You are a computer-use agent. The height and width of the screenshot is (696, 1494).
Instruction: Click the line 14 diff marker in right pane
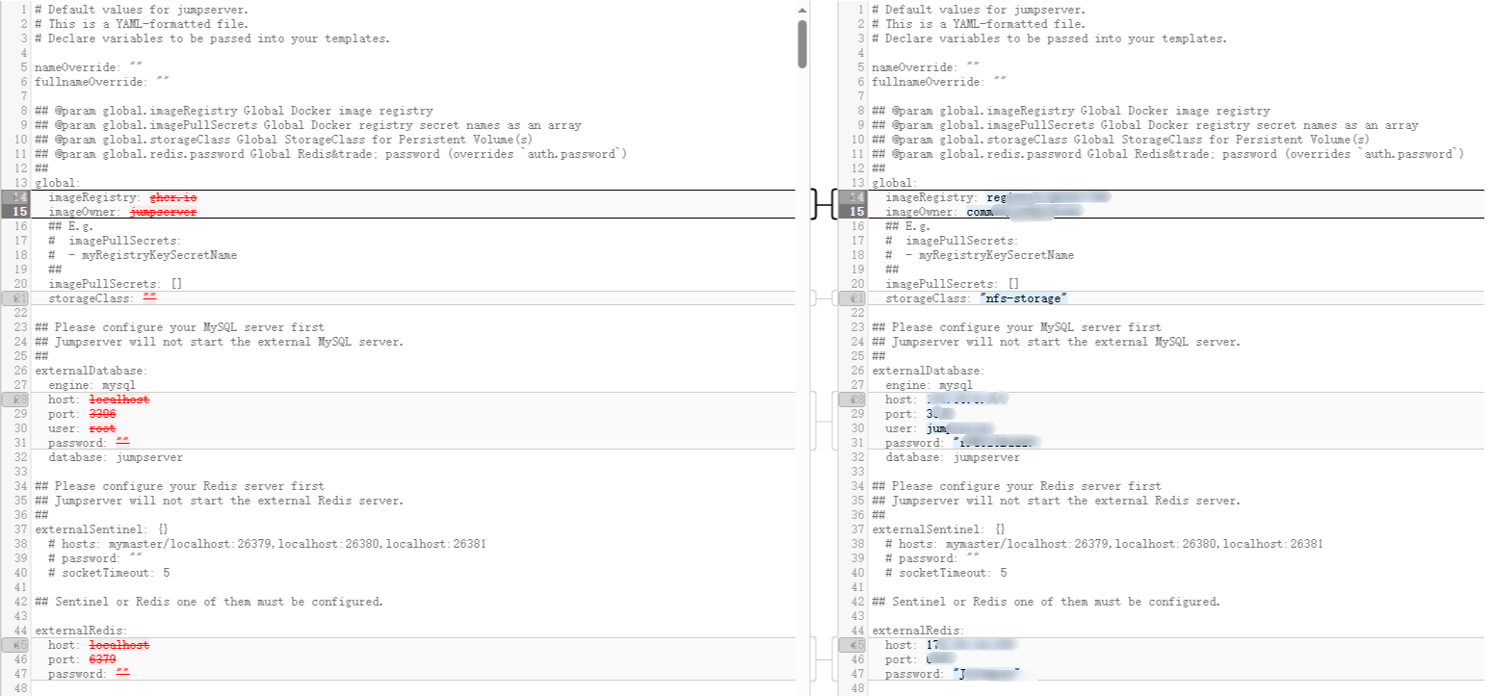[x=853, y=197]
